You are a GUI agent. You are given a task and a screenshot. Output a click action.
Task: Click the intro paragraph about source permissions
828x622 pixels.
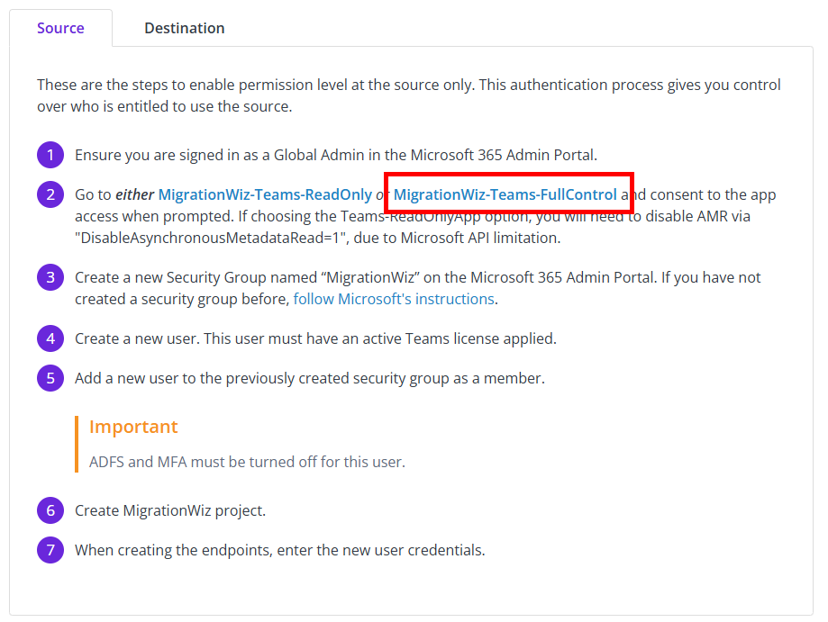pyautogui.click(x=409, y=95)
